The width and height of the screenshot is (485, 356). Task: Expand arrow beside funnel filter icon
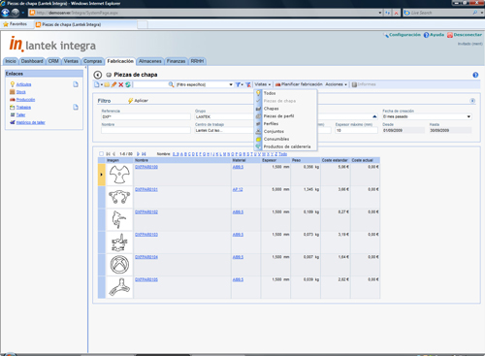[242, 84]
